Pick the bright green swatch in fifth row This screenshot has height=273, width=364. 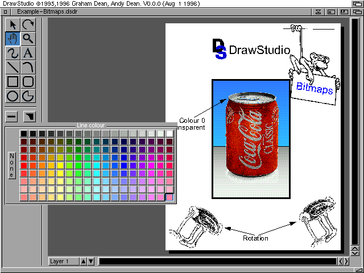[78, 166]
